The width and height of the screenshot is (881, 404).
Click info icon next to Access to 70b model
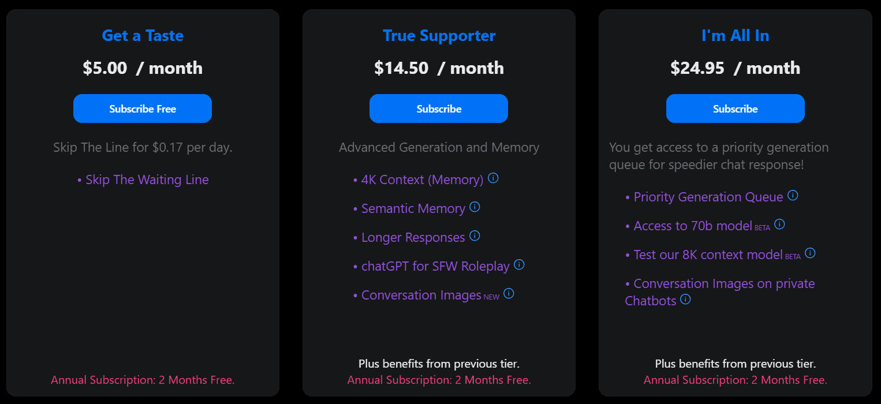tap(779, 225)
